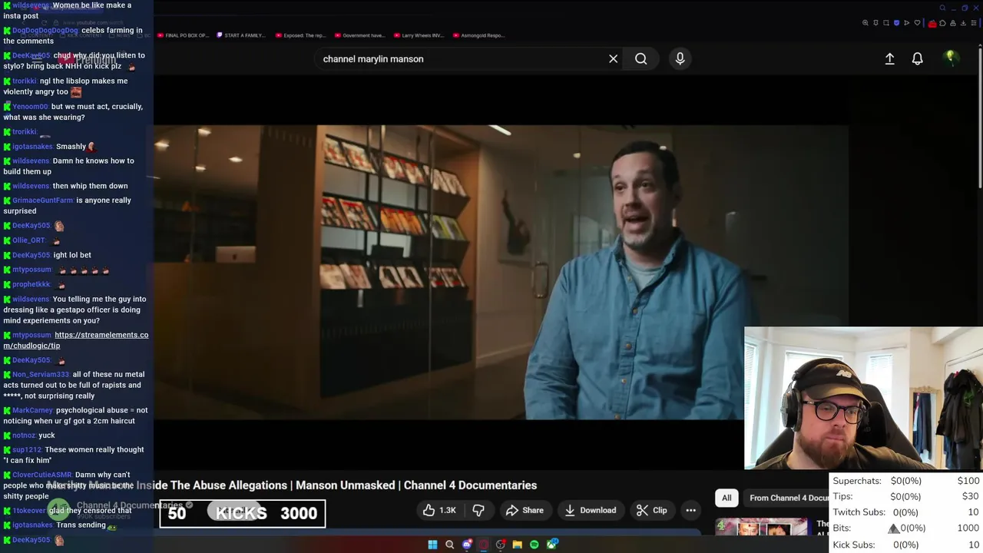Click chat username CloverCutieASMR
983x553 pixels.
tap(42, 475)
